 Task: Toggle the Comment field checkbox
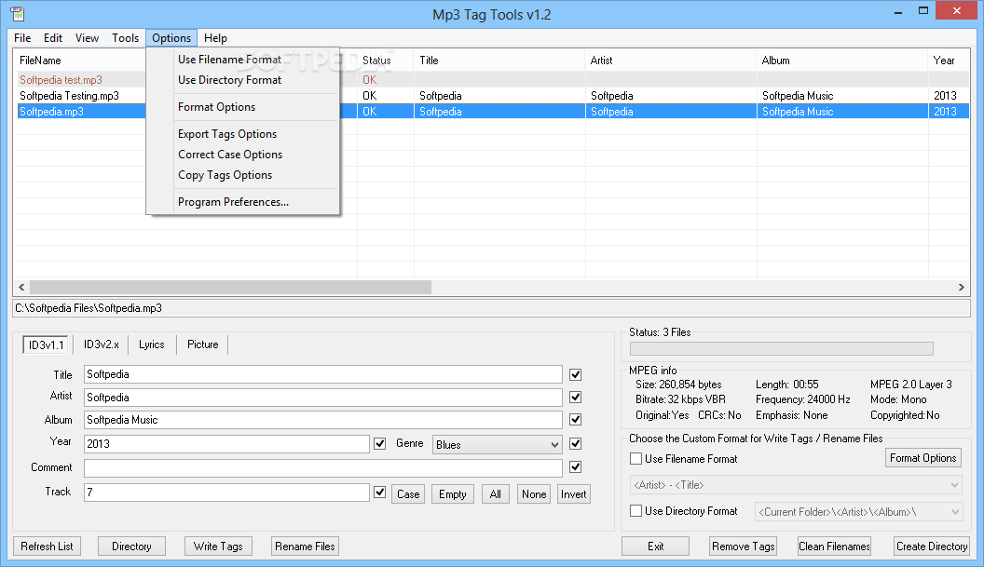(576, 467)
